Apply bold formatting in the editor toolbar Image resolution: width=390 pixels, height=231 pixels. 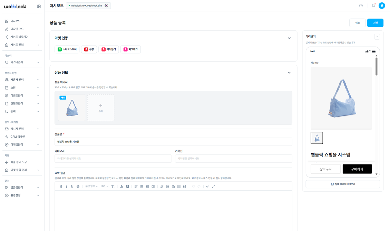[61, 186]
